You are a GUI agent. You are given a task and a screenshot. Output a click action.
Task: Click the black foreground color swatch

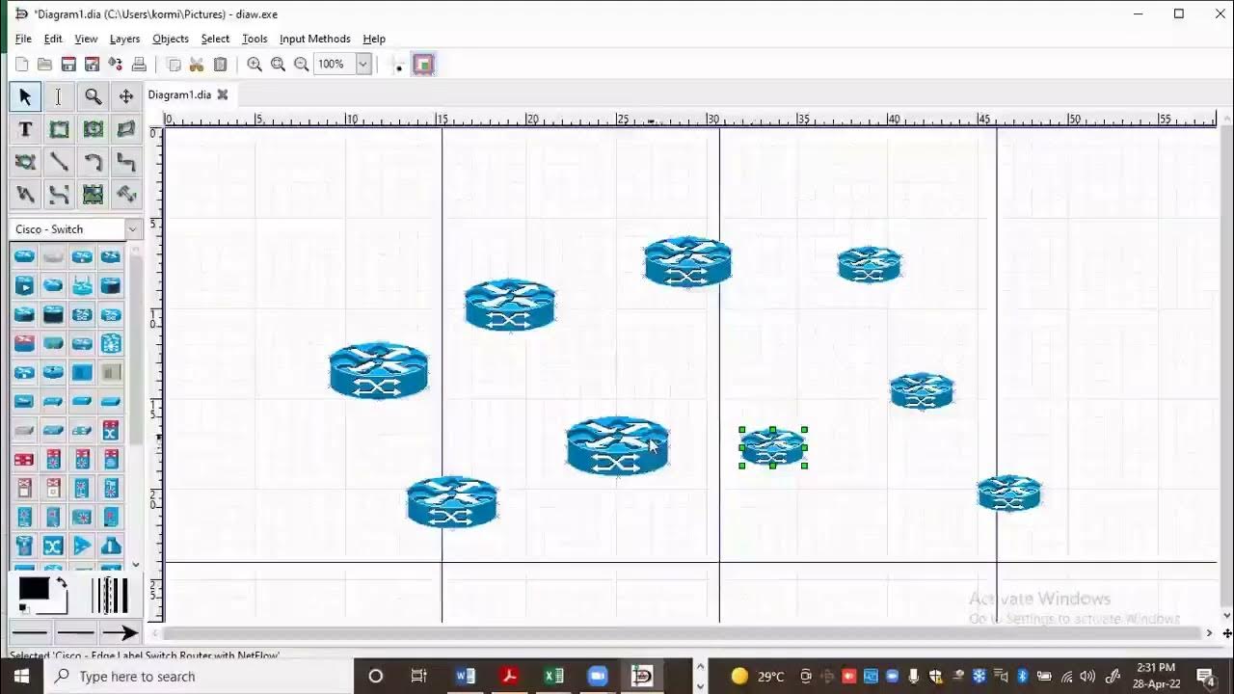click(x=34, y=589)
